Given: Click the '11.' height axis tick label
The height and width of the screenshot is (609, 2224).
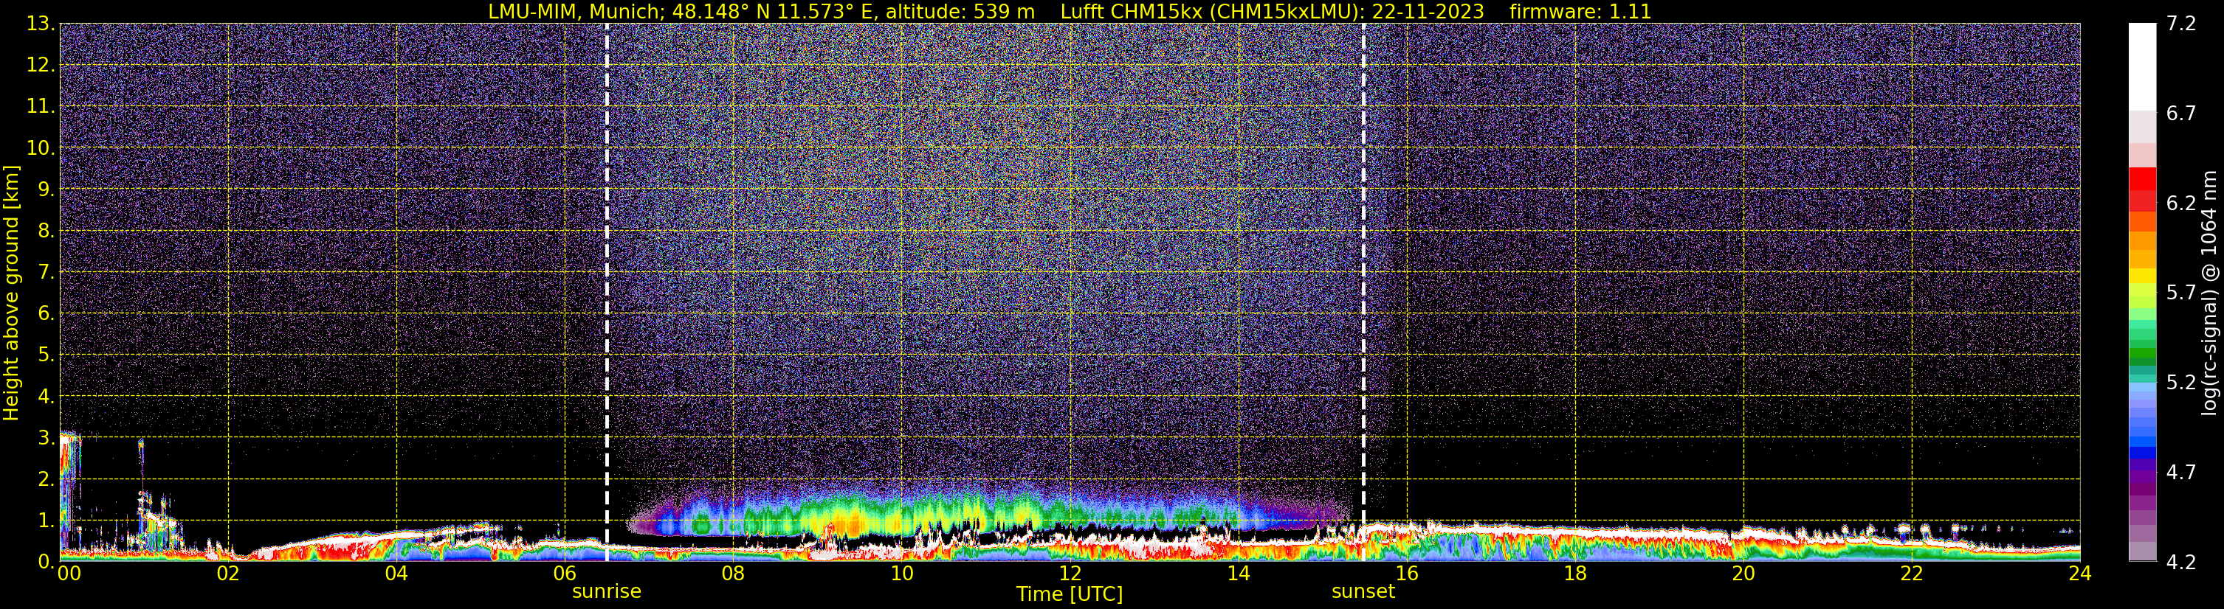Looking at the screenshot, I should pyautogui.click(x=41, y=106).
